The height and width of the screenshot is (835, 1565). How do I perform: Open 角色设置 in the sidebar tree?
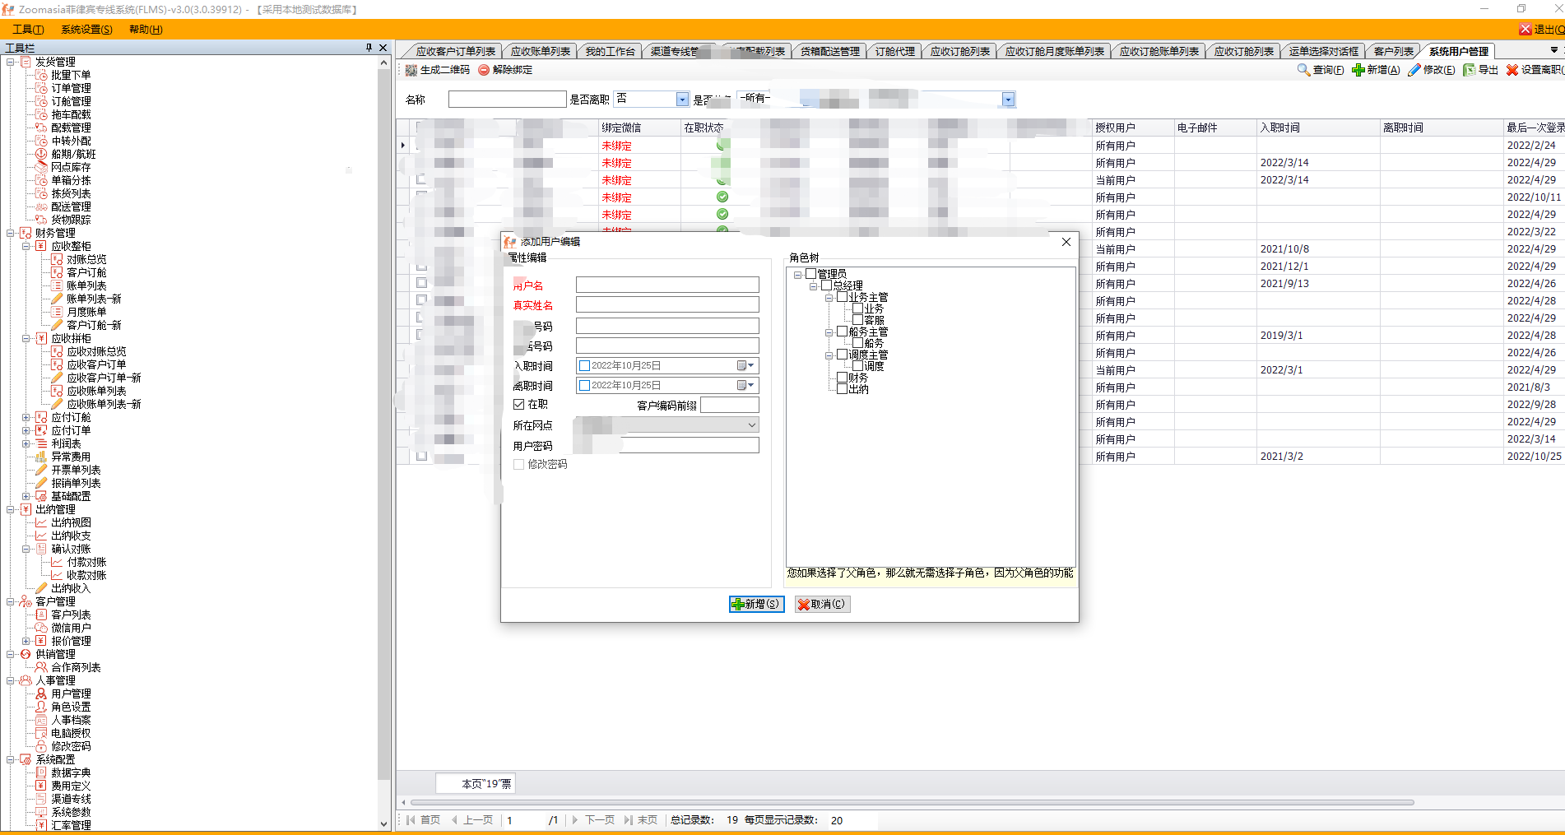pos(71,707)
